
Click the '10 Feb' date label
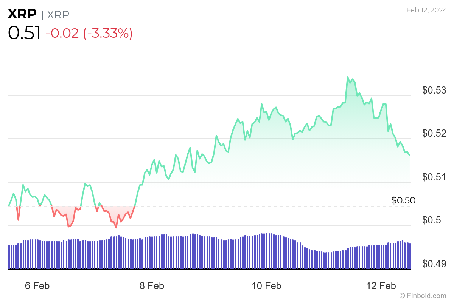[x=267, y=286]
